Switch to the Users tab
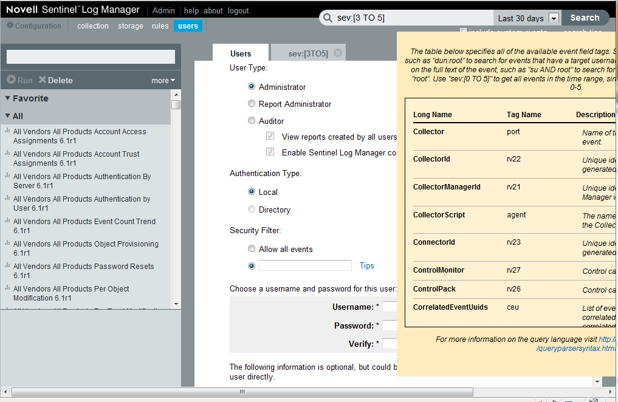Image resolution: width=618 pixels, height=402 pixels. pyautogui.click(x=241, y=53)
